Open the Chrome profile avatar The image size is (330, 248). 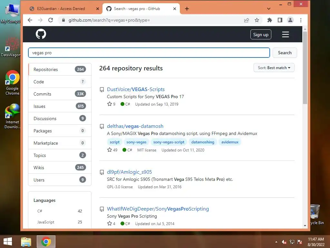[x=290, y=20]
